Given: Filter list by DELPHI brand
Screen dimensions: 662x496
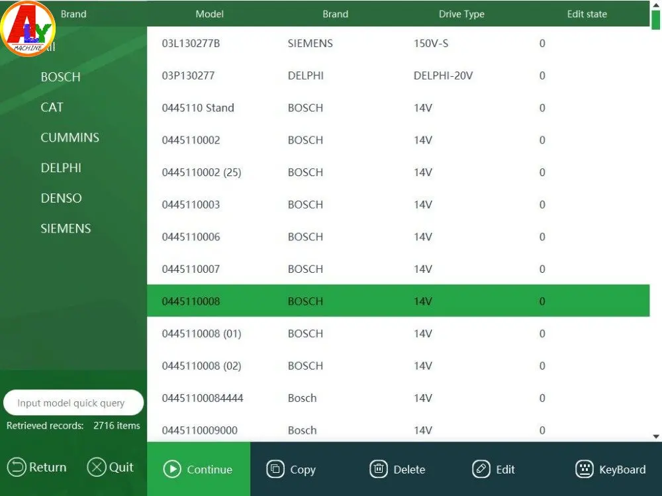Looking at the screenshot, I should pyautogui.click(x=61, y=168).
